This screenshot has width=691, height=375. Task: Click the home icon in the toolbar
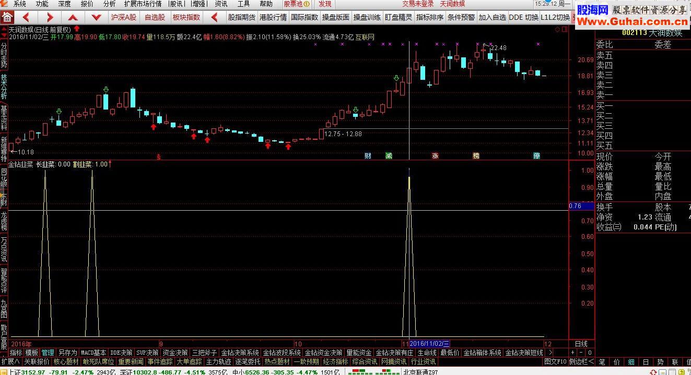click(x=7, y=17)
